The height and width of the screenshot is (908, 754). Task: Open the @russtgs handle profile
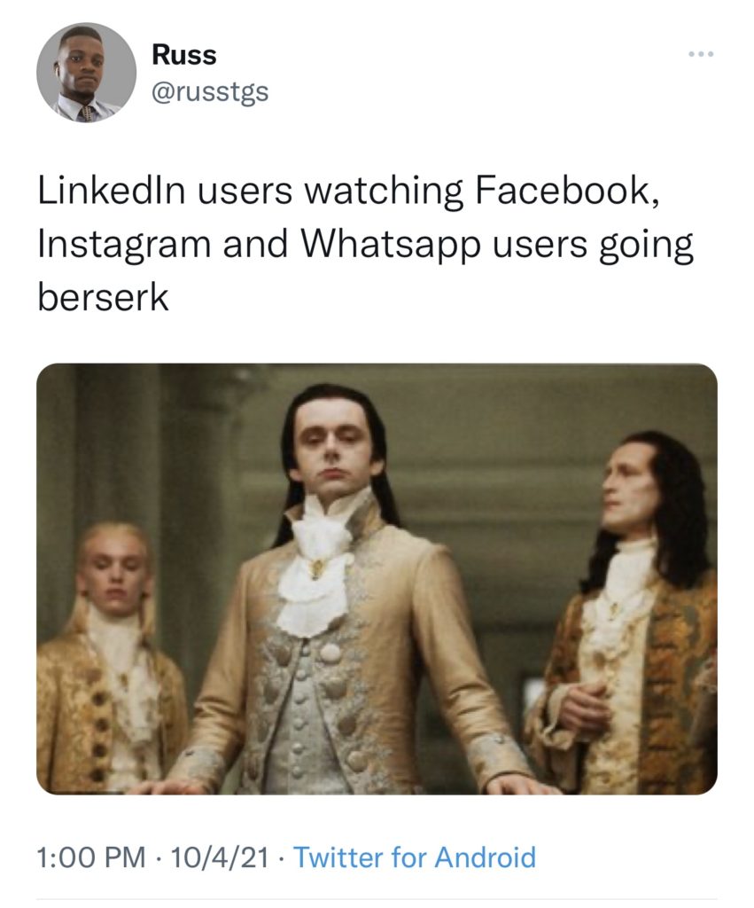[210, 92]
